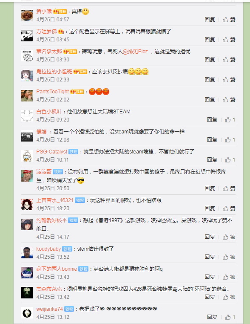Click the 铁粉 badge next to 淀淀哥
The height and width of the screenshot is (324, 250).
(58, 172)
